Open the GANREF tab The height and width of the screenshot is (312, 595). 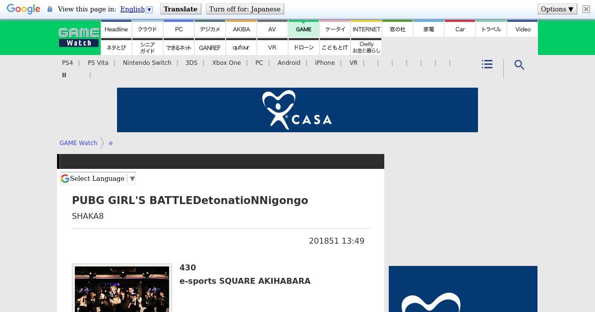210,48
